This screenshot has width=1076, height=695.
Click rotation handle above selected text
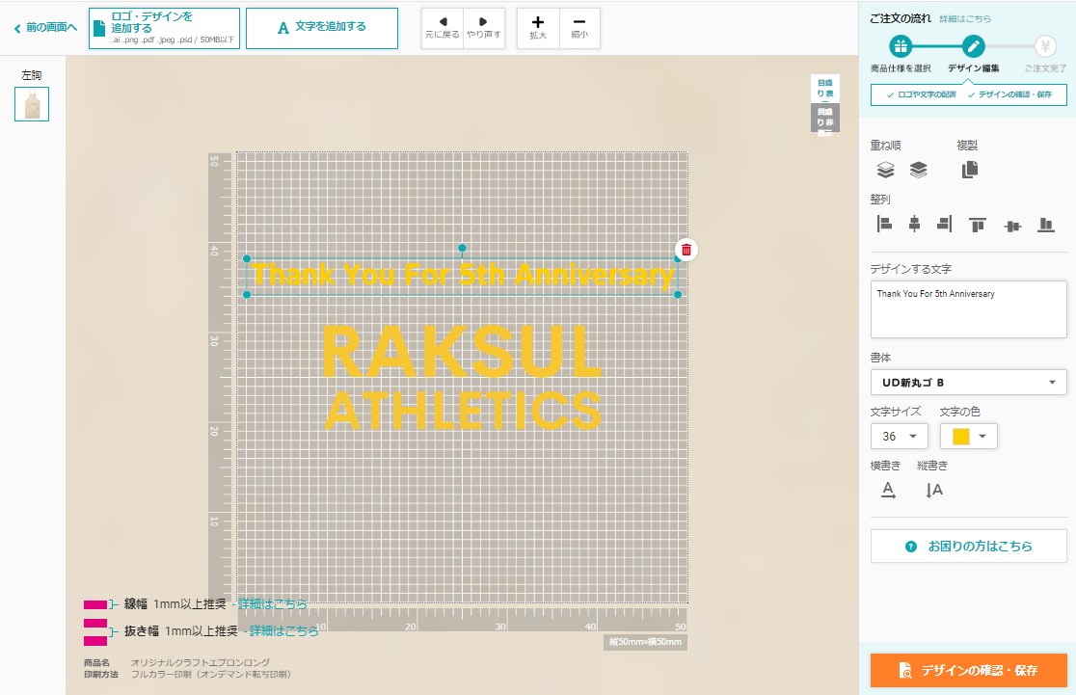pyautogui.click(x=463, y=248)
